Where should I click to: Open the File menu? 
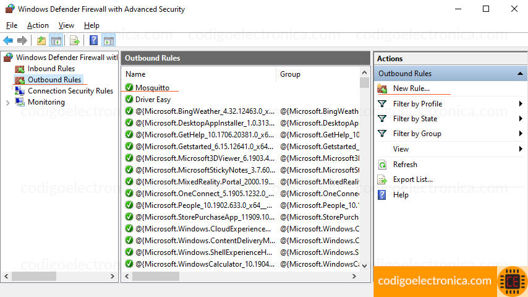[x=12, y=25]
